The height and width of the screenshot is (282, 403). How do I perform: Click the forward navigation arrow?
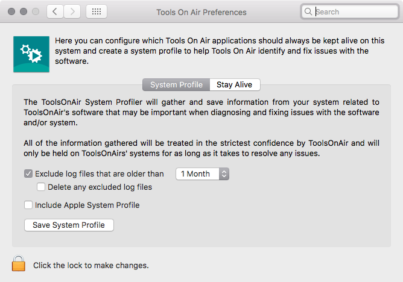point(72,11)
